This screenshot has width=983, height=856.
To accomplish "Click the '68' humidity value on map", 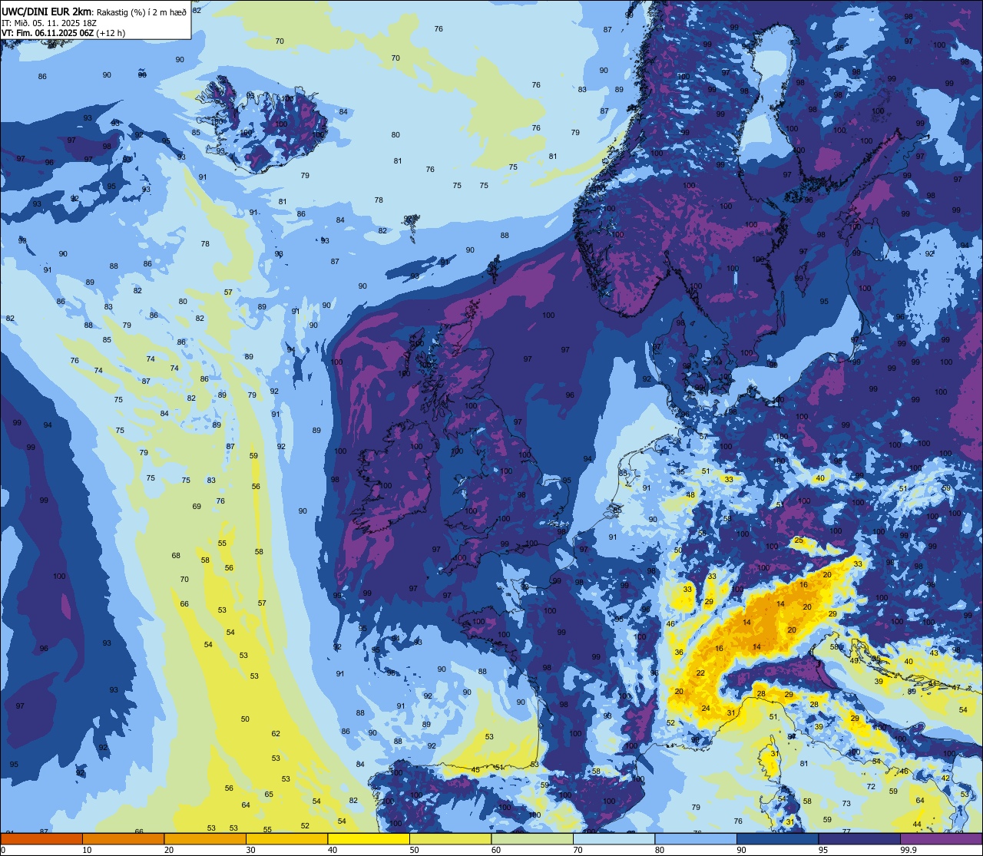I will (x=176, y=556).
